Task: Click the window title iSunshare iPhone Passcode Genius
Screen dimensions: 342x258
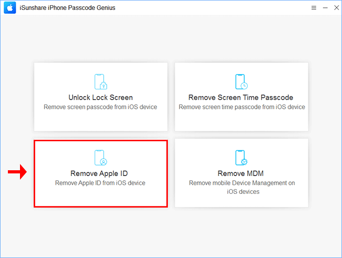Action: pos(67,8)
